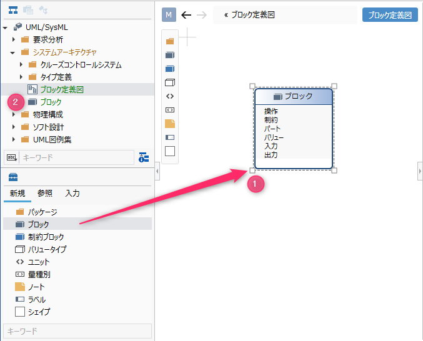Click the ブロック title on diagram element
The height and width of the screenshot is (341, 423).
299,96
